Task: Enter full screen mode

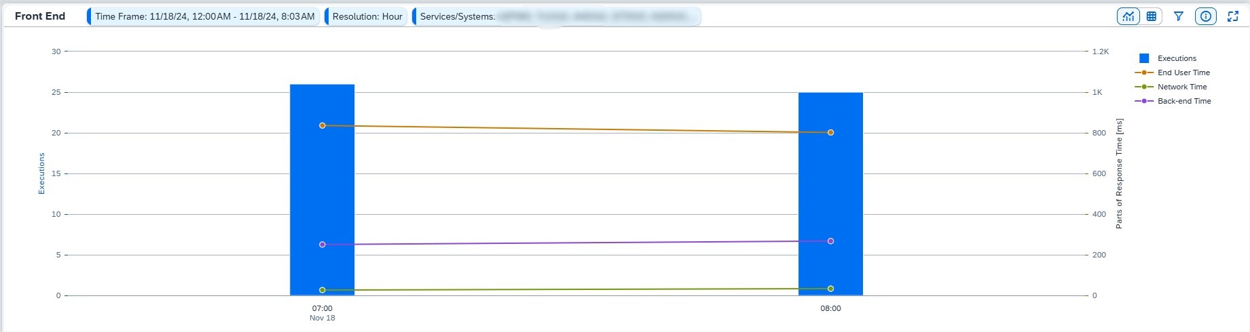Action: pos(1233,16)
